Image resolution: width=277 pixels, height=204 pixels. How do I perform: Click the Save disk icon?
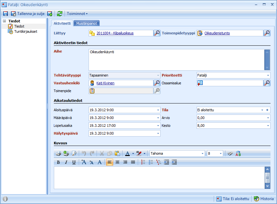pos(6,14)
